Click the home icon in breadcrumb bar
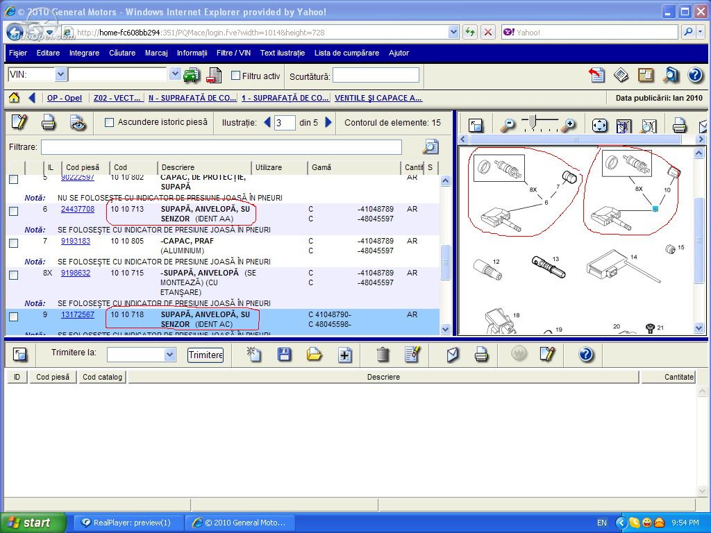 (14, 97)
